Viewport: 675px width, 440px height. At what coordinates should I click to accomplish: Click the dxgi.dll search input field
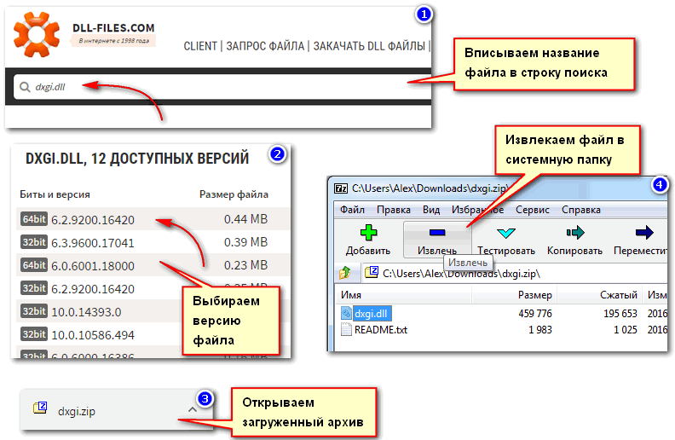pyautogui.click(x=222, y=87)
